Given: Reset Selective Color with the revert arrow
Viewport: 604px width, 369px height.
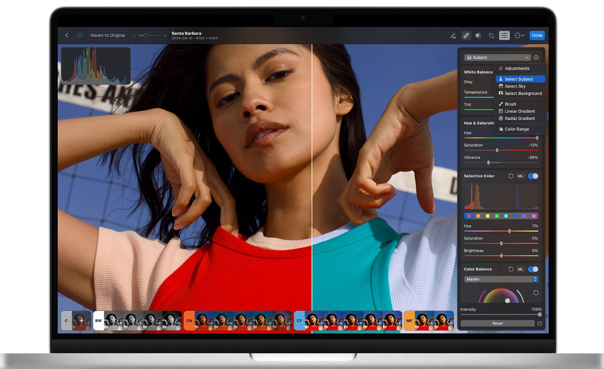Looking at the screenshot, I should coord(511,176).
